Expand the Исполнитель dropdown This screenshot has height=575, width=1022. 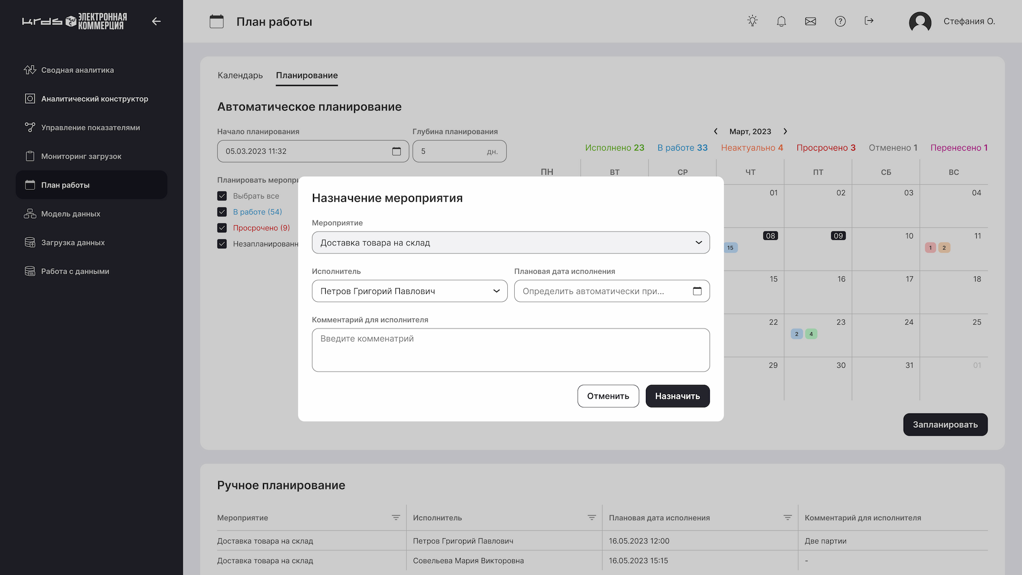[496, 291]
